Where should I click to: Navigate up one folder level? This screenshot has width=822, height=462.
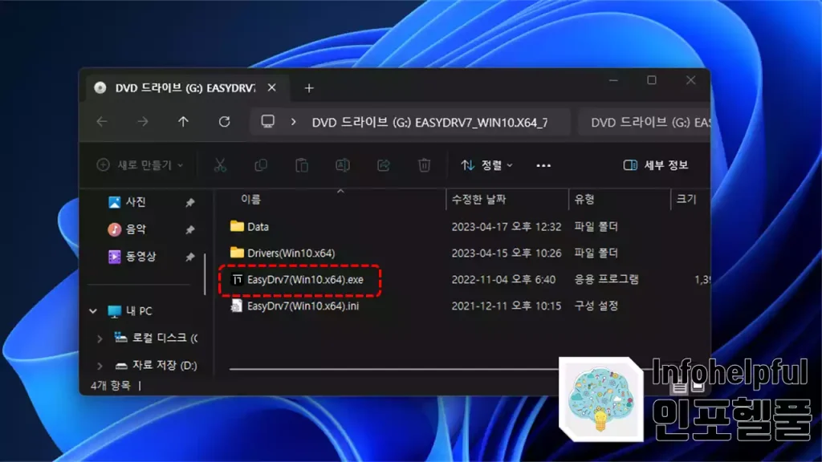(183, 122)
